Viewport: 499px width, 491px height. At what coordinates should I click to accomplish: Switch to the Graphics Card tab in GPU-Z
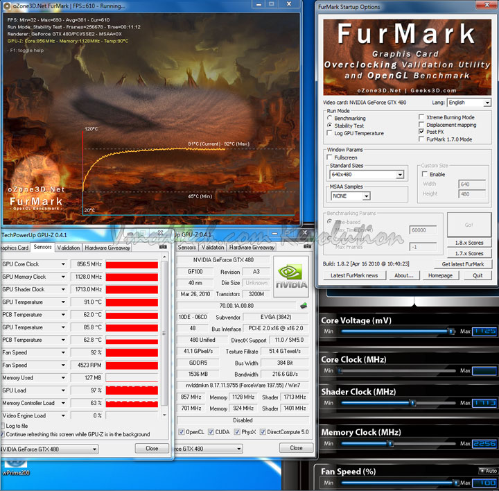pyautogui.click(x=15, y=248)
